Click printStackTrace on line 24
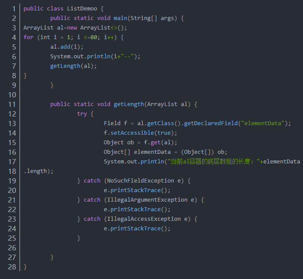The width and height of the screenshot is (303, 279). click(136, 229)
